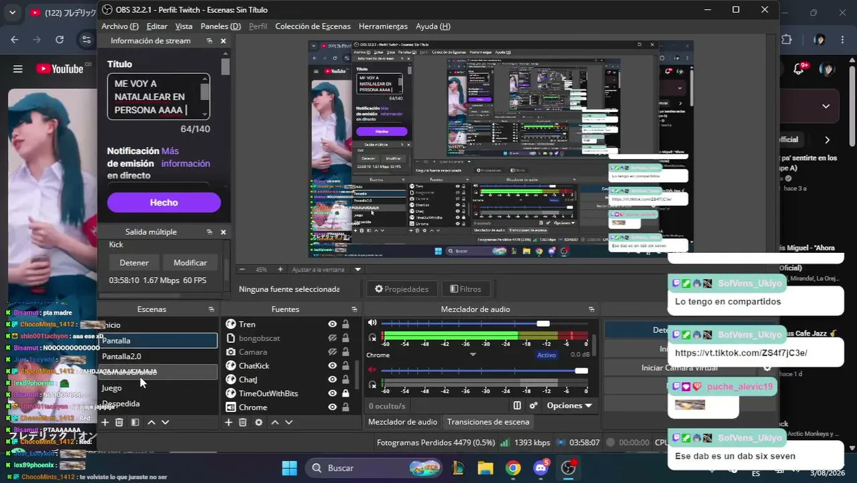This screenshot has width=857, height=483.
Task: Open the Vista menu
Action: click(x=184, y=26)
